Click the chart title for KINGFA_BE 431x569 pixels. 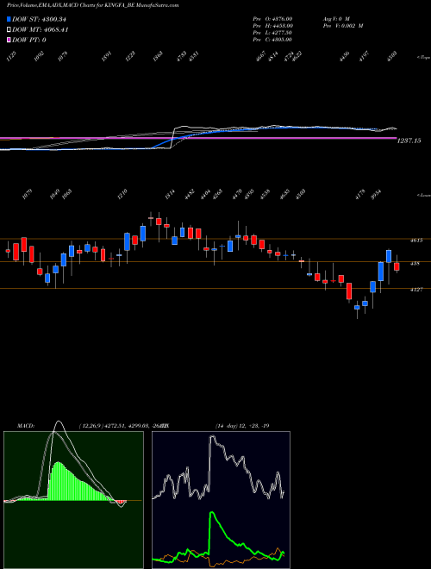(x=93, y=6)
